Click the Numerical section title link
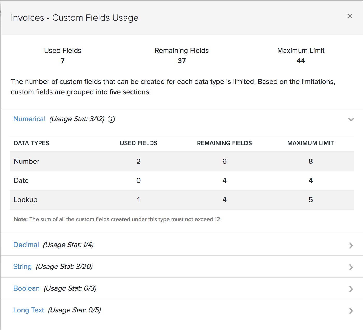 point(29,119)
